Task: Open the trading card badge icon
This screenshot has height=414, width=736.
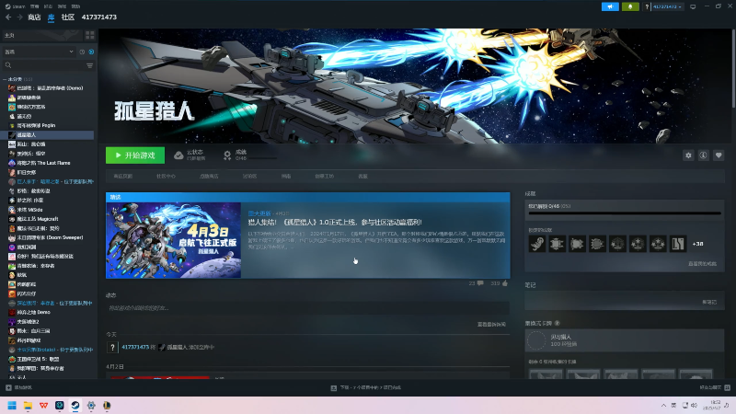Action: (536, 340)
